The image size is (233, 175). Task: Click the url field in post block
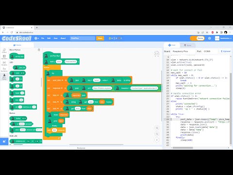click(x=102, y=88)
